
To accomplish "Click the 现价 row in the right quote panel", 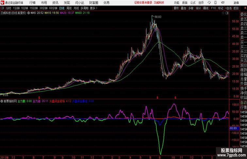I will tap(243, 65).
